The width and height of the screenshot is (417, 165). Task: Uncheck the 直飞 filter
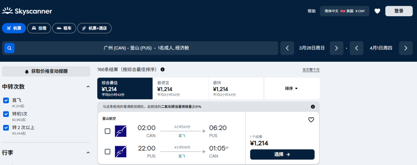click(6, 101)
